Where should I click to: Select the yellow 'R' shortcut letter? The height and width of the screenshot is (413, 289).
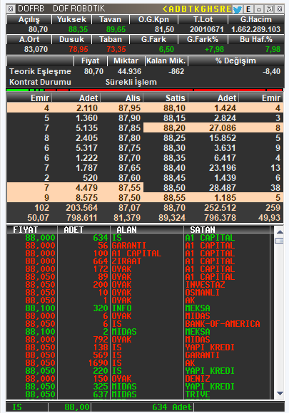[x=223, y=9]
